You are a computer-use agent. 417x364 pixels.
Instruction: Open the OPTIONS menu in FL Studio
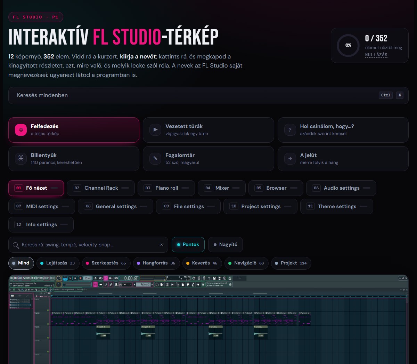pos(40,278)
